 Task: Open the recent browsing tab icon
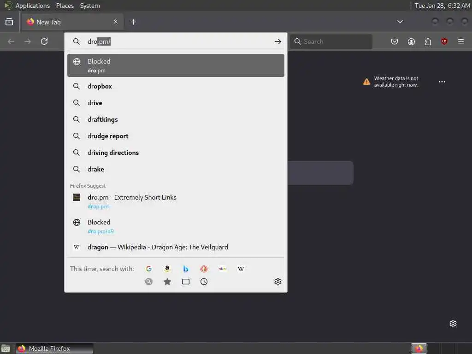(x=9, y=22)
